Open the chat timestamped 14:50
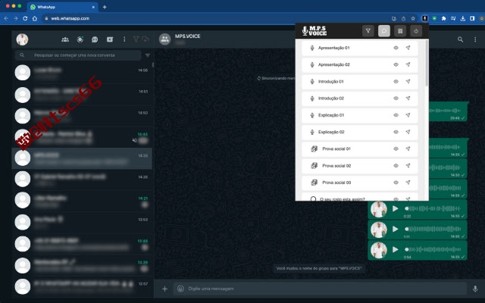Screen dimensions: 485x303 pos(82,116)
